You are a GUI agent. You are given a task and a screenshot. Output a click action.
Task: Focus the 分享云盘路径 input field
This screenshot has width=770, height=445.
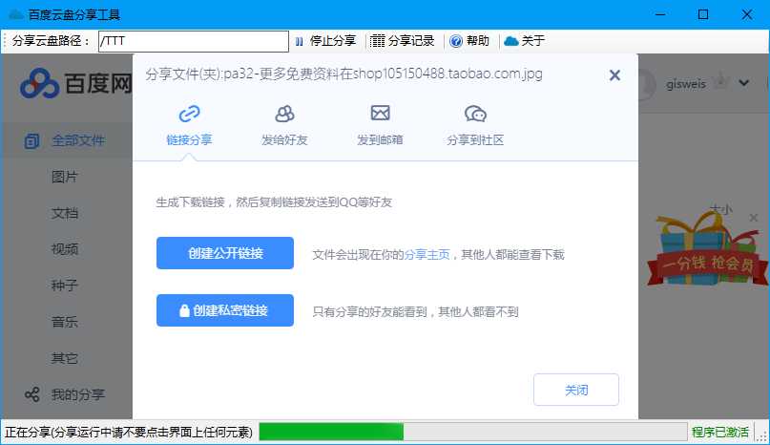click(x=194, y=41)
